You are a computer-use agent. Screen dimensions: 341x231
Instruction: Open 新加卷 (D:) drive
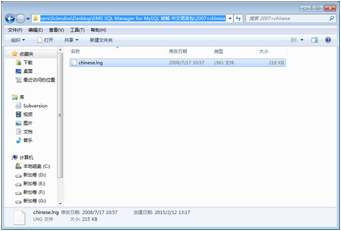click(x=35, y=175)
